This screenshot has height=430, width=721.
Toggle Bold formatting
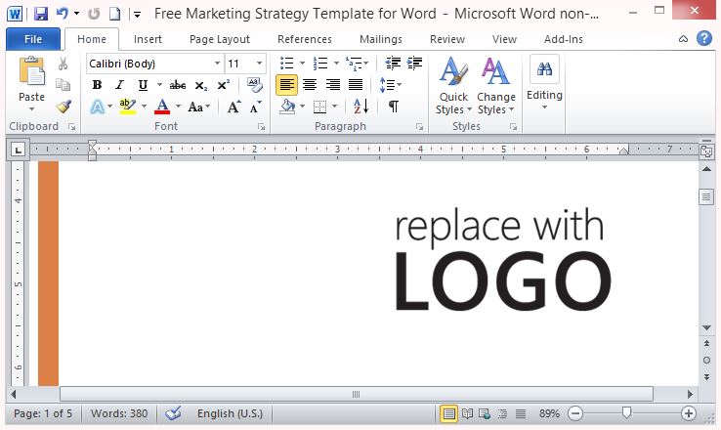tap(97, 85)
